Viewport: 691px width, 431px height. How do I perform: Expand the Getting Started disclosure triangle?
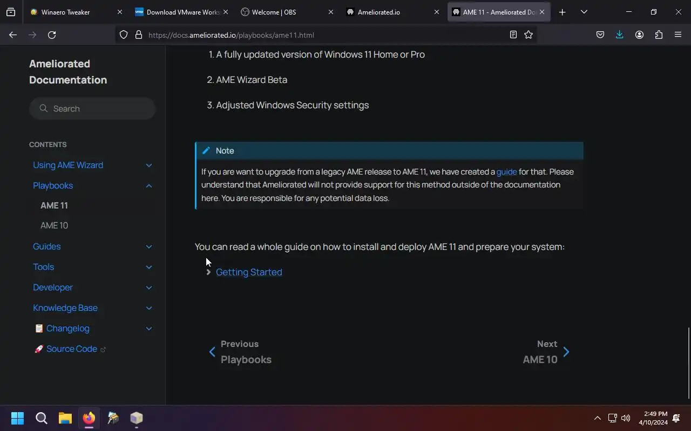pyautogui.click(x=208, y=273)
